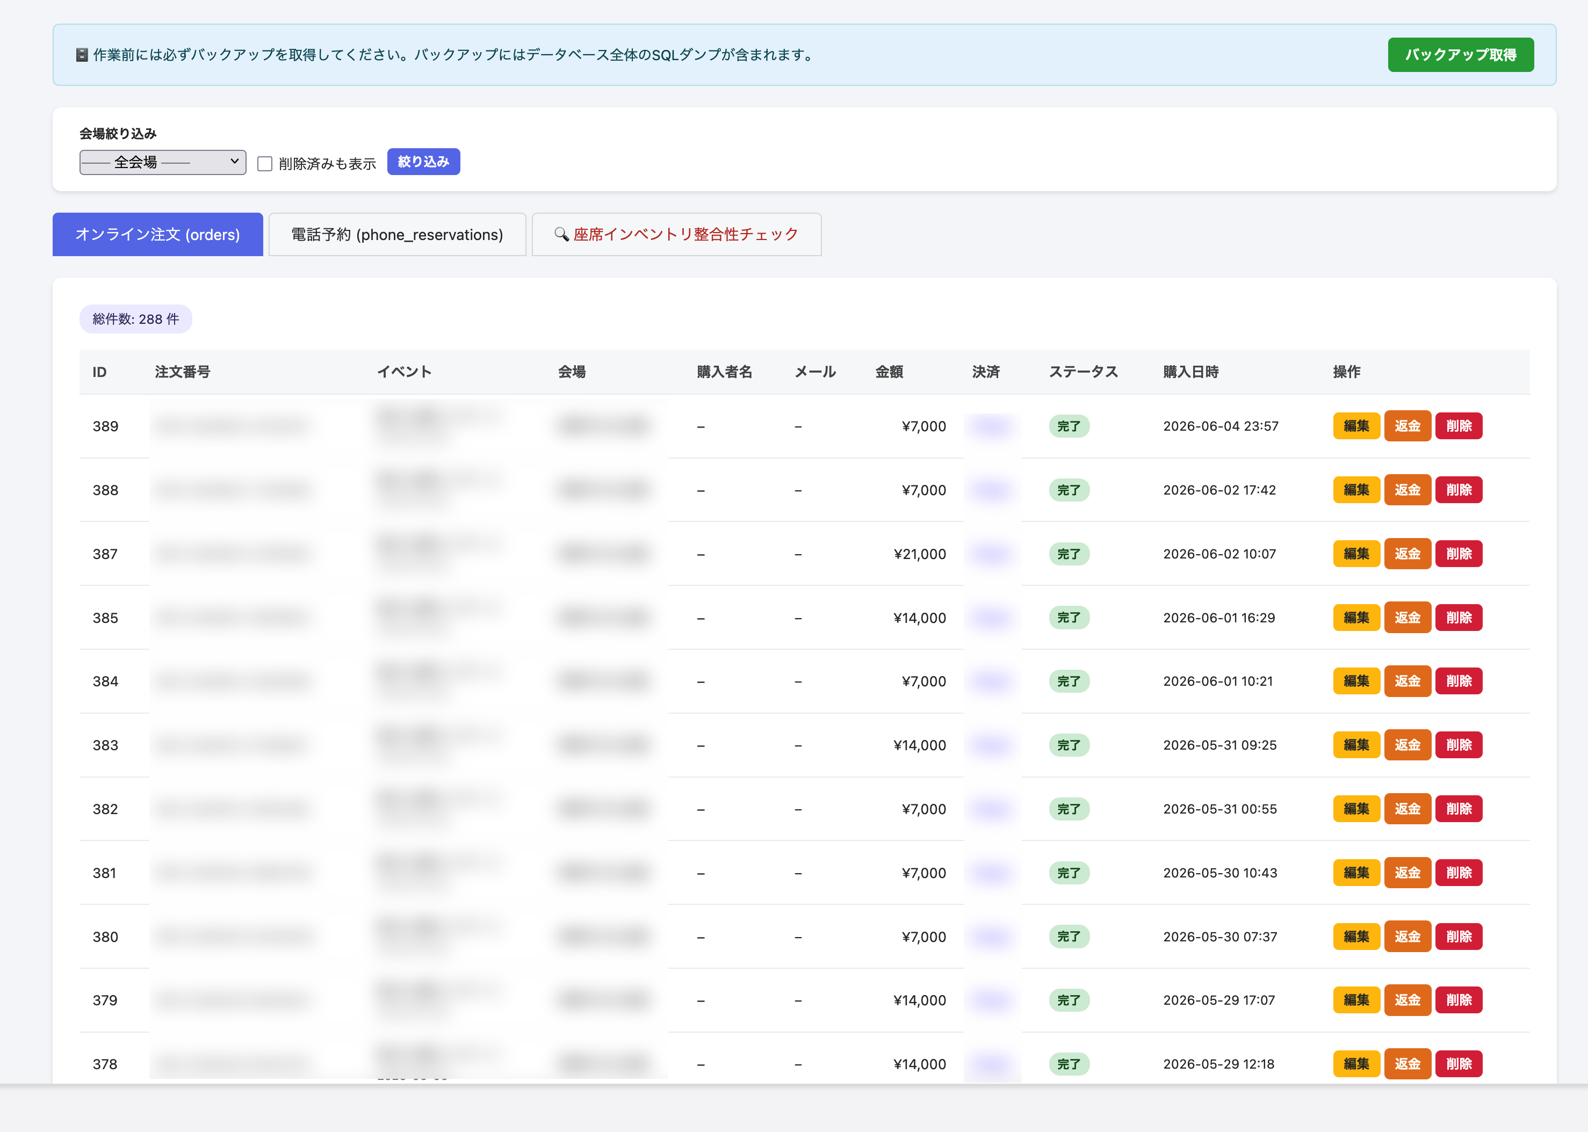1588x1132 pixels.
Task: Click the 金額 column header
Action: coord(889,372)
